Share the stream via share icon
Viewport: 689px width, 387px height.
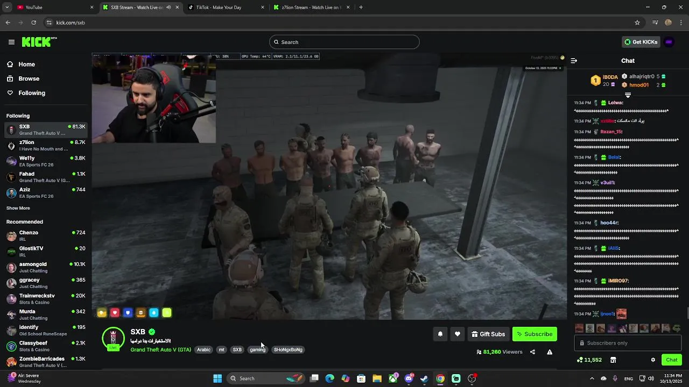(x=532, y=352)
